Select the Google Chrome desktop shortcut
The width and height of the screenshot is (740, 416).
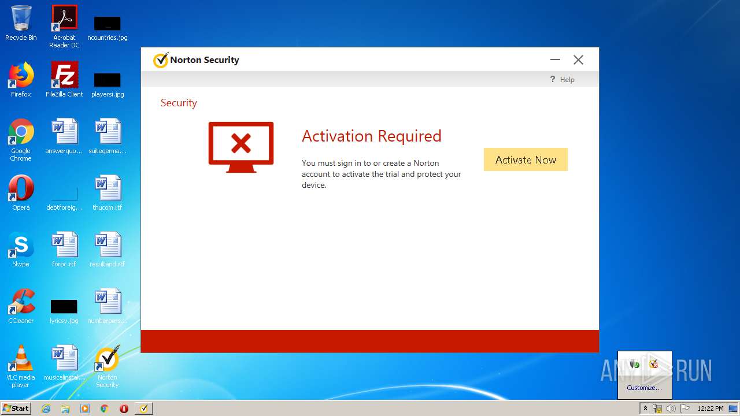click(21, 140)
